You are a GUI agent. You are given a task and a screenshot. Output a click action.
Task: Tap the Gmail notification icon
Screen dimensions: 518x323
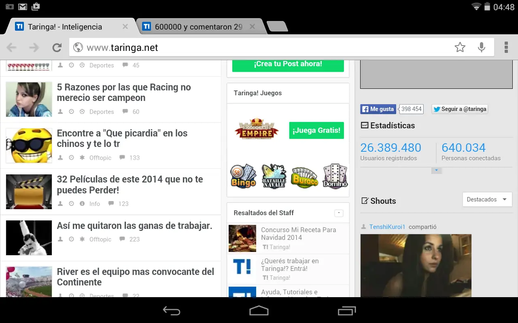coord(23,6)
